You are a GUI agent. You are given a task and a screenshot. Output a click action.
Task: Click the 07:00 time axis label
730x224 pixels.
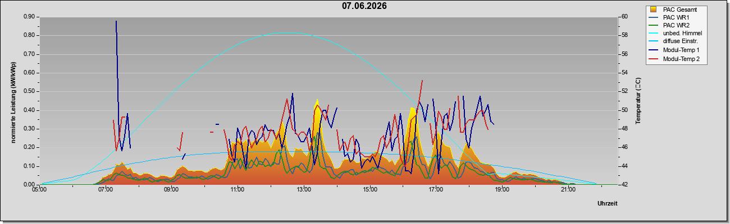tap(106, 190)
